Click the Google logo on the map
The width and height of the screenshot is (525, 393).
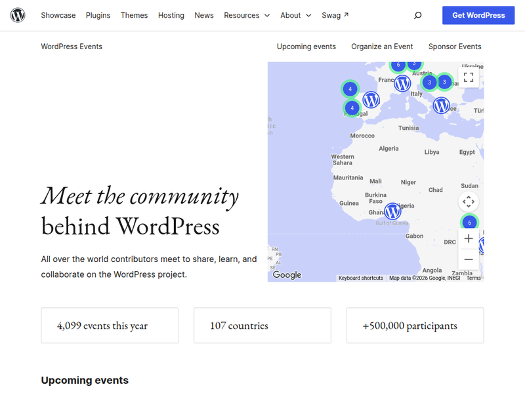pyautogui.click(x=287, y=274)
